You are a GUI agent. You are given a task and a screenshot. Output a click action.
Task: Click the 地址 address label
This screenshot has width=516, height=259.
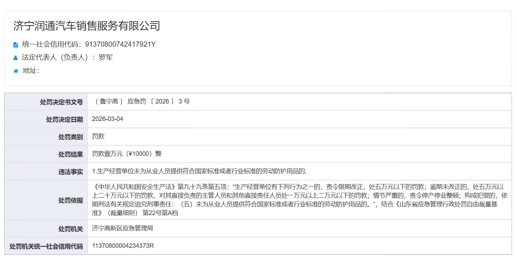31,71
